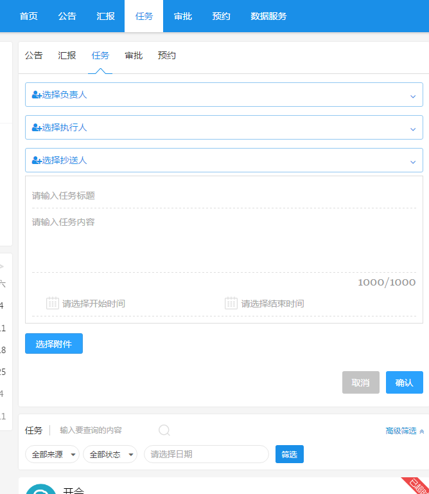Expand the chevron on the 选择抄送人 row
This screenshot has width=429, height=494.
(x=413, y=162)
